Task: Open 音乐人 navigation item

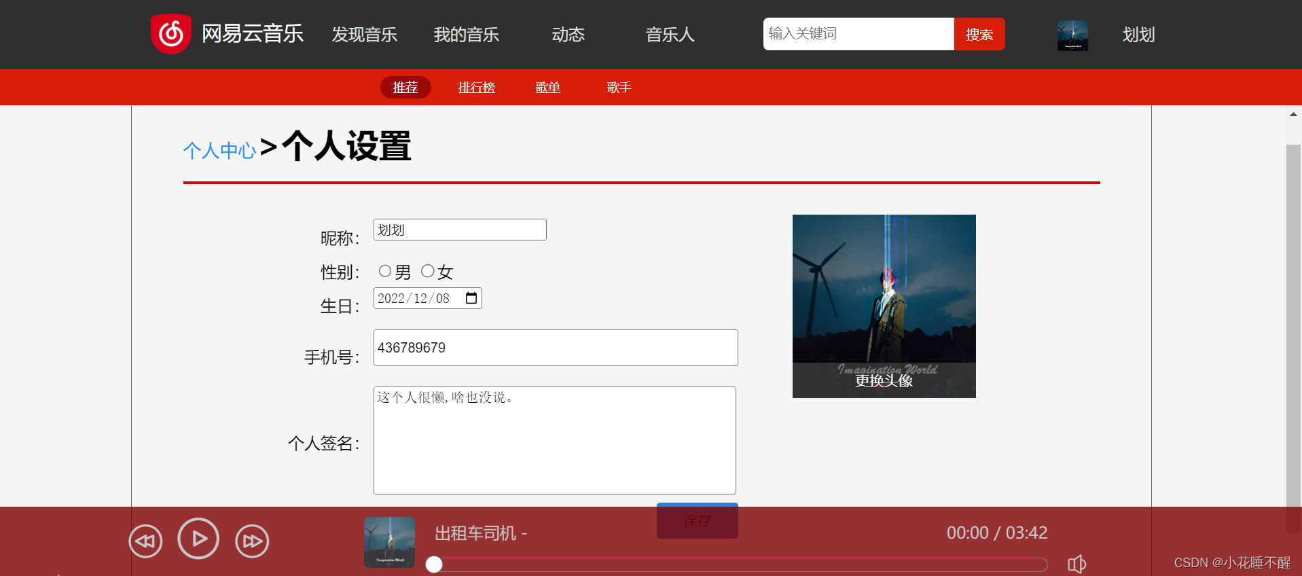Action: [670, 35]
